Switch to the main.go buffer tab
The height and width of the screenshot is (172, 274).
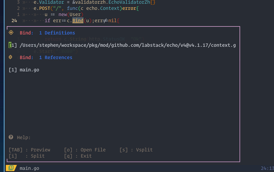(29, 168)
